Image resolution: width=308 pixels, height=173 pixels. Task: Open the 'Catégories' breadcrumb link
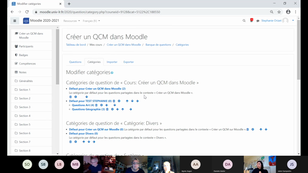[x=182, y=45]
